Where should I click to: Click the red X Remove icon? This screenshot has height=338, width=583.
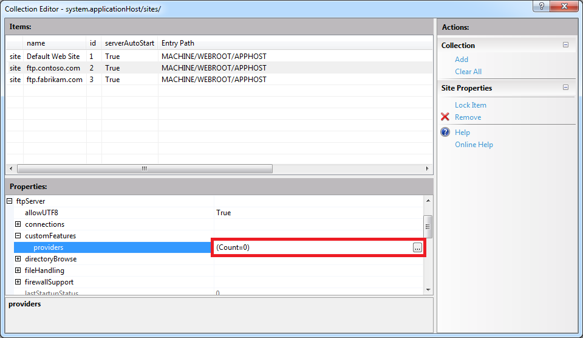point(445,117)
